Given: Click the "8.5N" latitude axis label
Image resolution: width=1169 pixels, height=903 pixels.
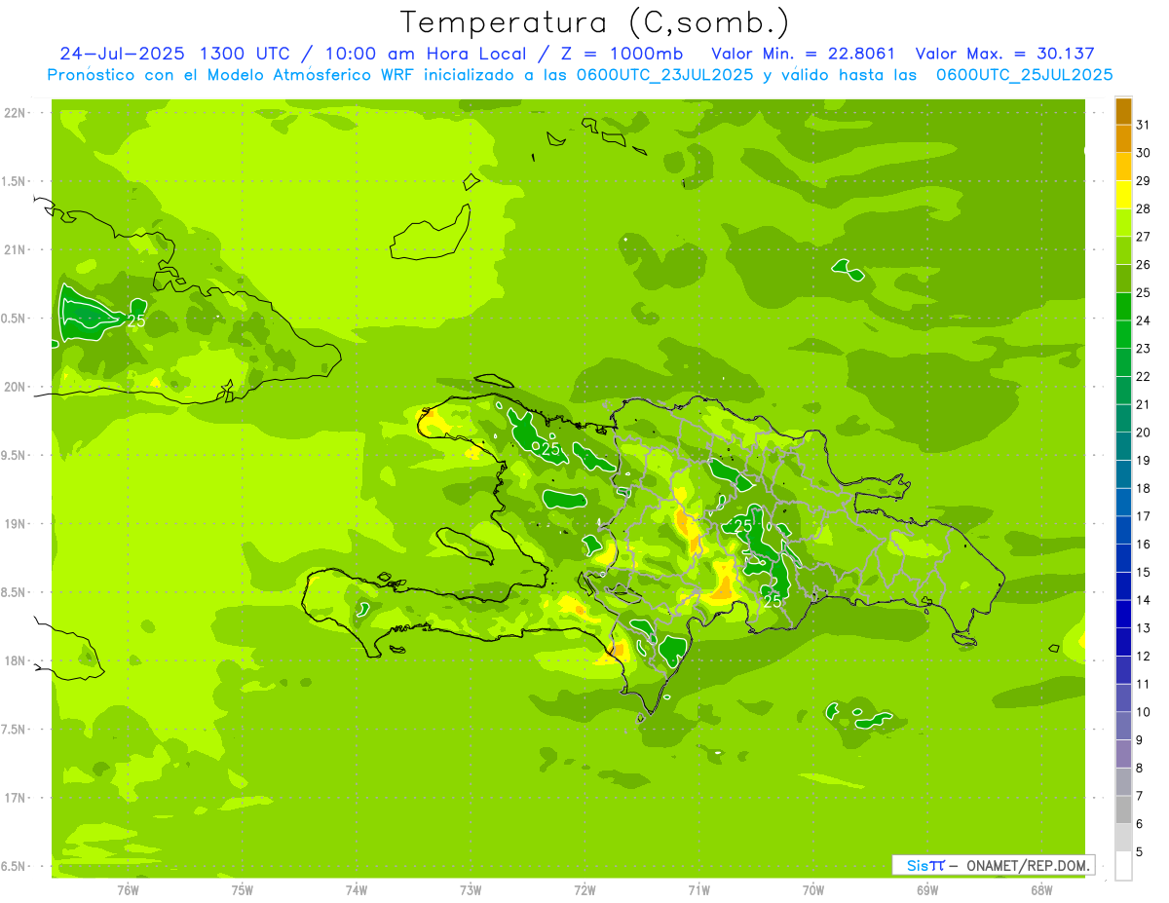Looking at the screenshot, I should [x=15, y=592].
